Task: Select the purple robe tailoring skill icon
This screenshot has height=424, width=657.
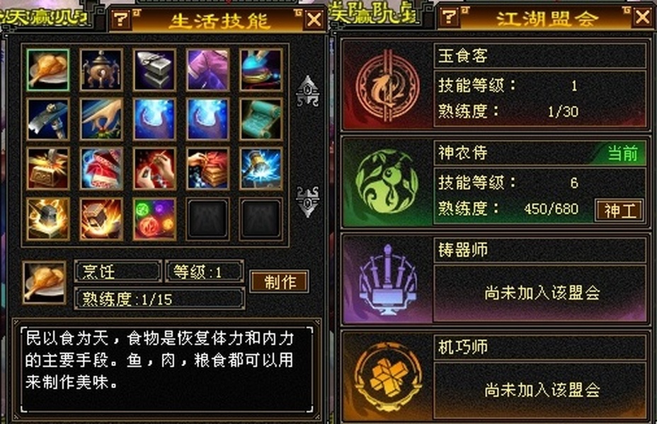Action: [x=207, y=70]
